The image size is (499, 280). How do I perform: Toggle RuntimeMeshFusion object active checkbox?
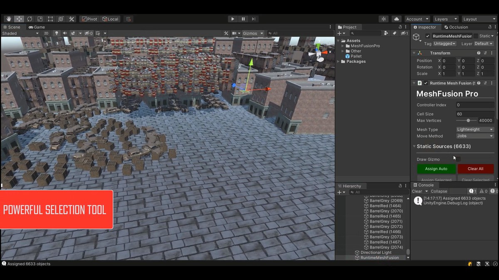[427, 36]
